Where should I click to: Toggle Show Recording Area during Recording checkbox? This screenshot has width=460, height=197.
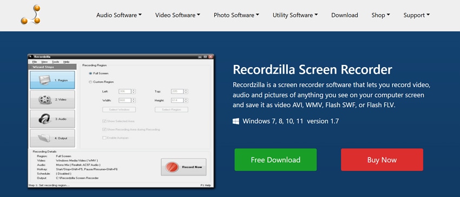point(104,129)
